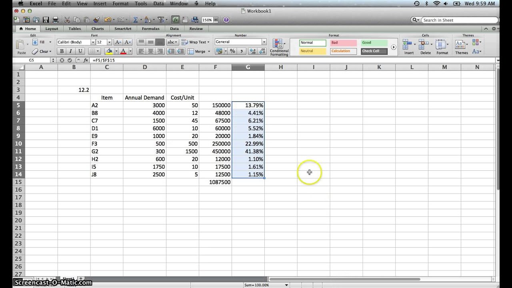Toggle Underline formatting
This screenshot has width=512, height=288.
(80, 51)
